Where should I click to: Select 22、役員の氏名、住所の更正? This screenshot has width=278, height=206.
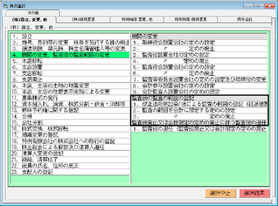[x=70, y=166]
